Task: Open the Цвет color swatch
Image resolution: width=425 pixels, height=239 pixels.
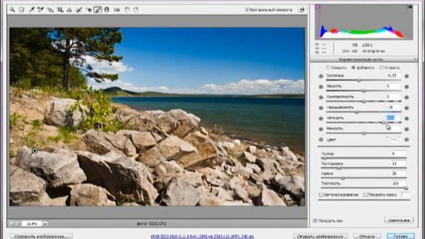Action: pyautogui.click(x=393, y=139)
